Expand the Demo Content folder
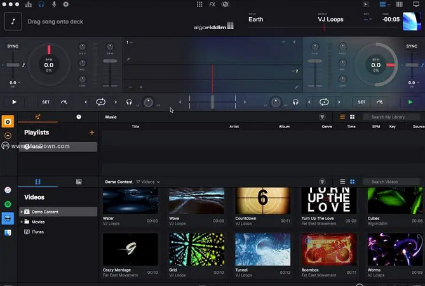The image size is (425, 286). [22, 212]
